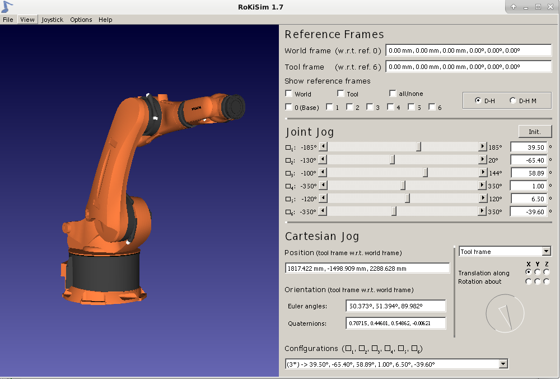
Task: Click the left arrow of joint 1 slider
Action: [x=323, y=146]
